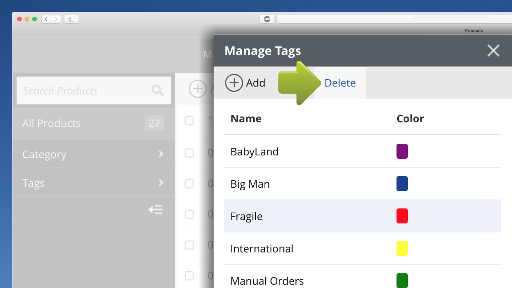This screenshot has height=288, width=512.
Task: Check the first product row checkbox
Action: (189, 153)
